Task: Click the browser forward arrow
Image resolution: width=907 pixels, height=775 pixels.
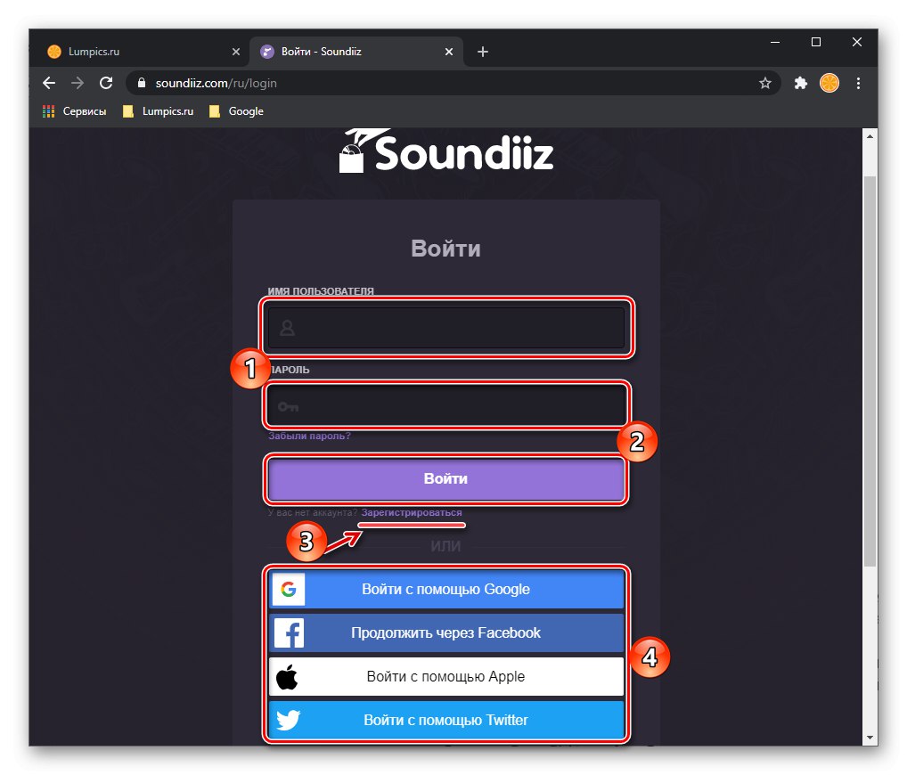Action: pos(77,83)
